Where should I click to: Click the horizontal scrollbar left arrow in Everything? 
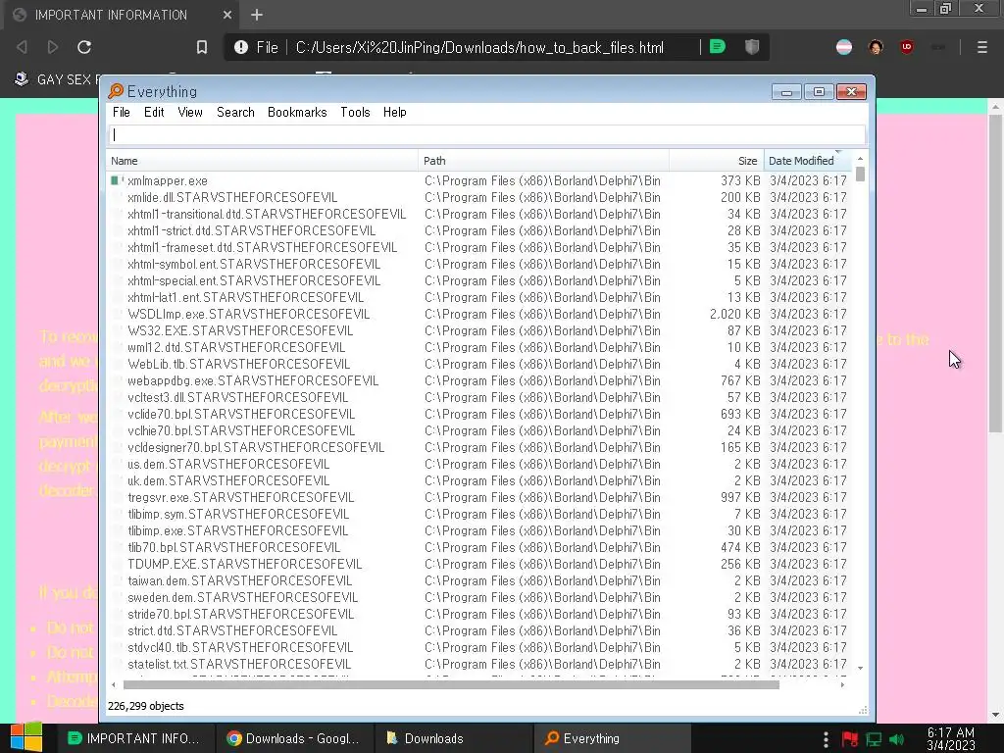click(114, 684)
